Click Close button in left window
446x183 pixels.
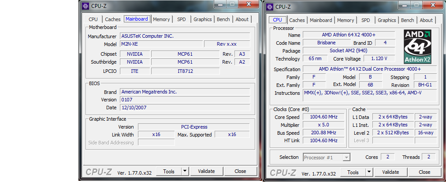click(x=240, y=172)
